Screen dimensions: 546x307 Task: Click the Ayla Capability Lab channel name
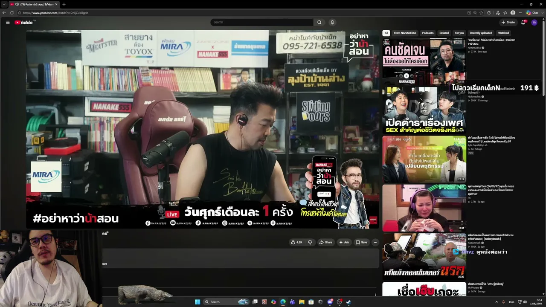click(477, 145)
